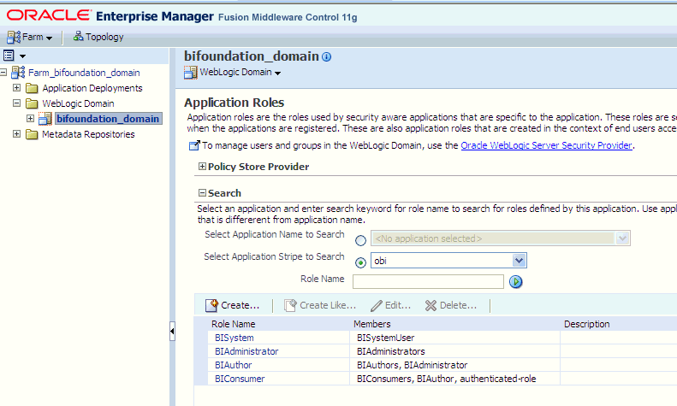Select WebLogic Domain tree item
This screenshot has width=677, height=406.
coord(78,103)
